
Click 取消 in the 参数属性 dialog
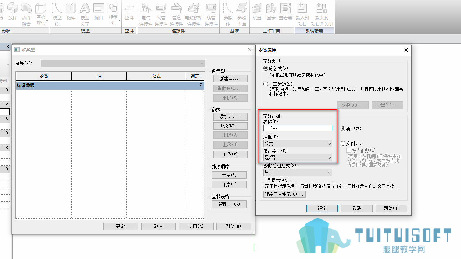(x=357, y=208)
